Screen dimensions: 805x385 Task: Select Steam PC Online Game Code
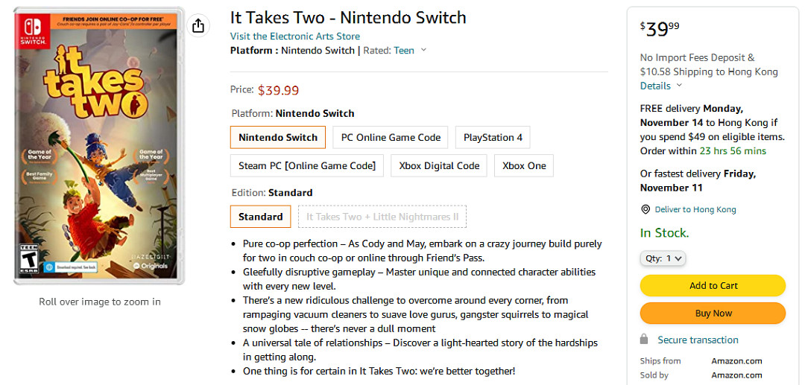pyautogui.click(x=307, y=165)
